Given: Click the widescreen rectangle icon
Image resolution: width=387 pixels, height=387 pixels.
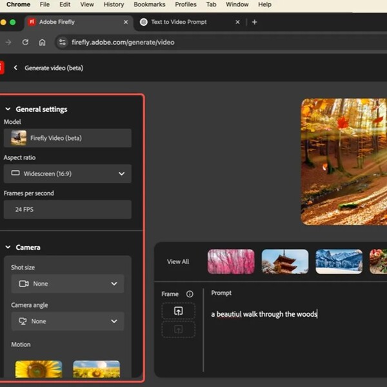Looking at the screenshot, I should click(x=15, y=174).
